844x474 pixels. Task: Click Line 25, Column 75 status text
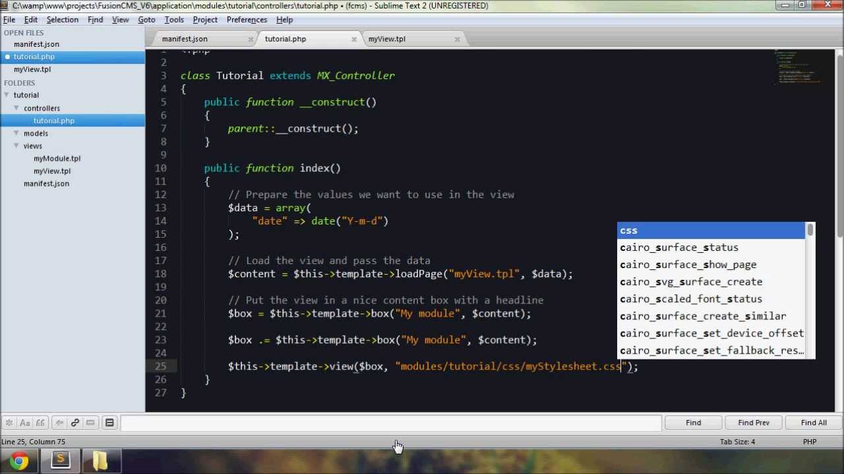(x=33, y=442)
